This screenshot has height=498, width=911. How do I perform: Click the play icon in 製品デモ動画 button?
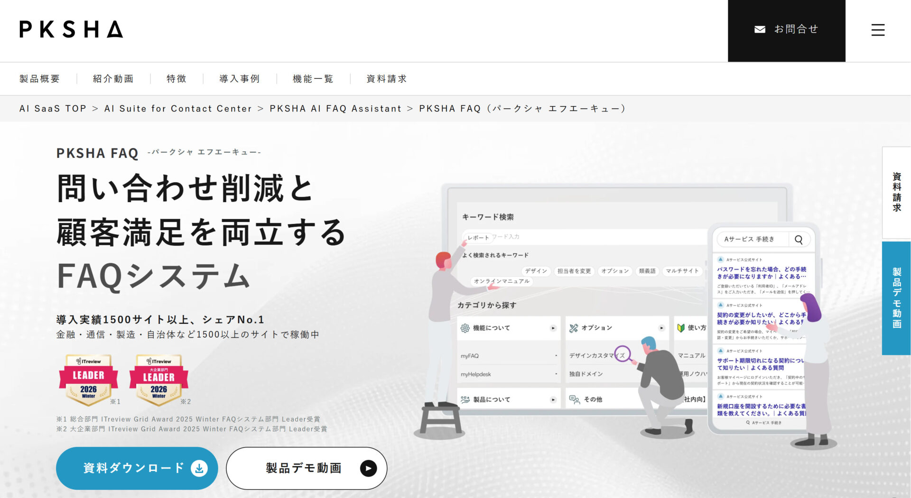click(368, 468)
